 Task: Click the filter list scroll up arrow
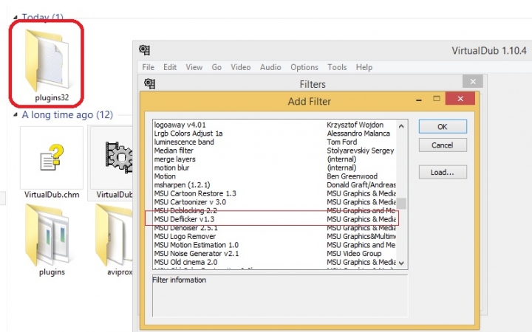coord(401,126)
